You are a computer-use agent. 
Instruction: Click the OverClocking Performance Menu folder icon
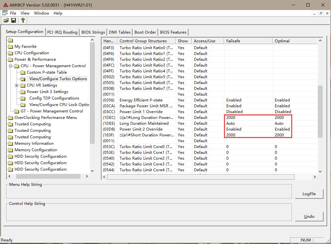[10, 118]
